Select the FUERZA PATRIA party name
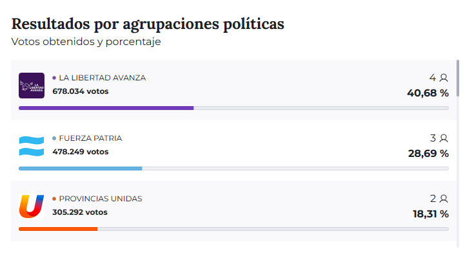Viewport: 474px width, 265px height. 90,138
